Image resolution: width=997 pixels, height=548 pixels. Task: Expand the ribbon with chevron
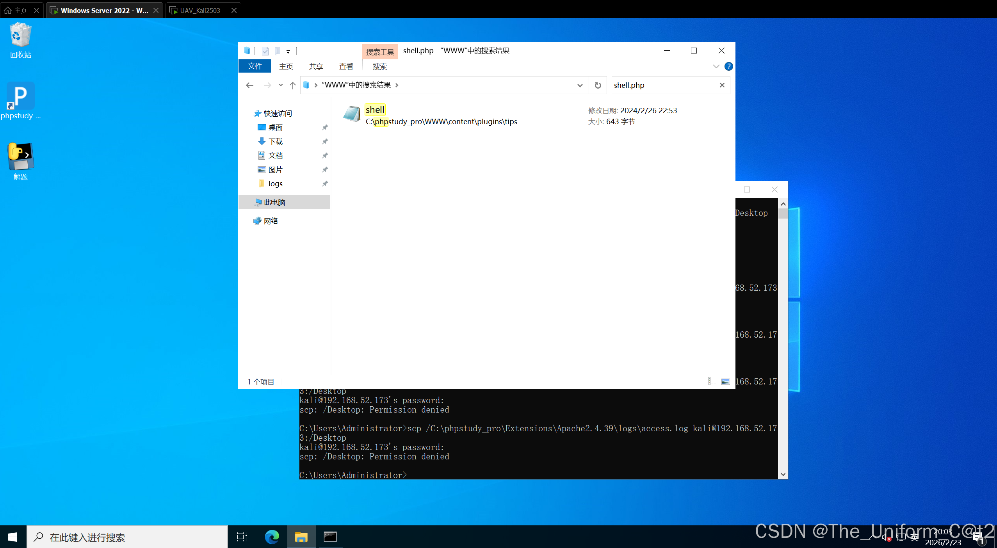tap(716, 66)
